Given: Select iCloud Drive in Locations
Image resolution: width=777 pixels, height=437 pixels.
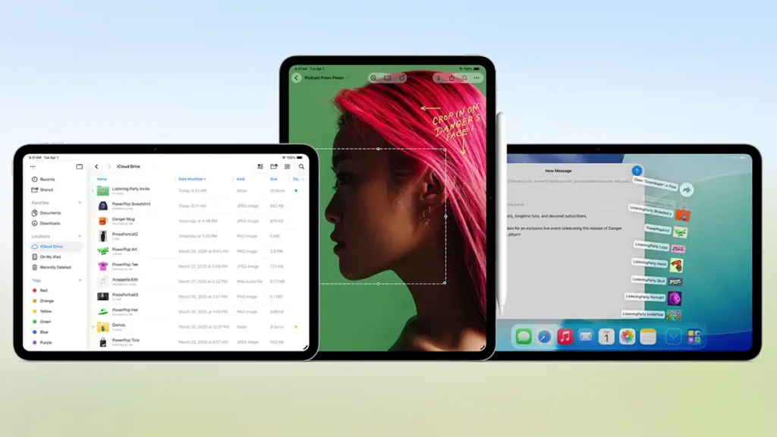Looking at the screenshot, I should pos(51,247).
